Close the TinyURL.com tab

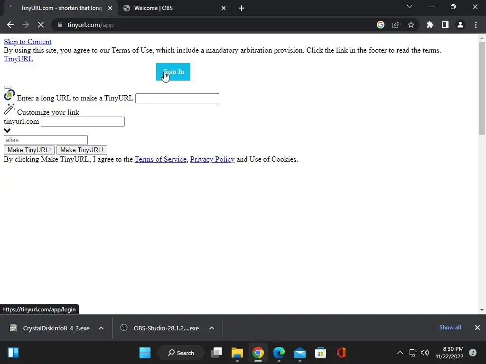(x=110, y=8)
